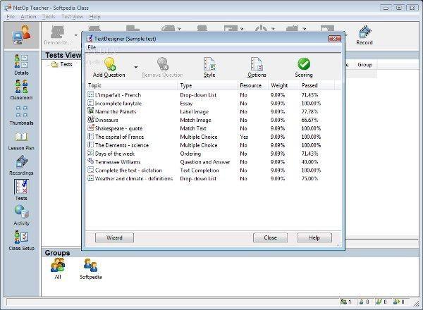The height and width of the screenshot is (310, 423).
Task: Open the Tools menu in NetOp Teacher
Action: point(49,17)
